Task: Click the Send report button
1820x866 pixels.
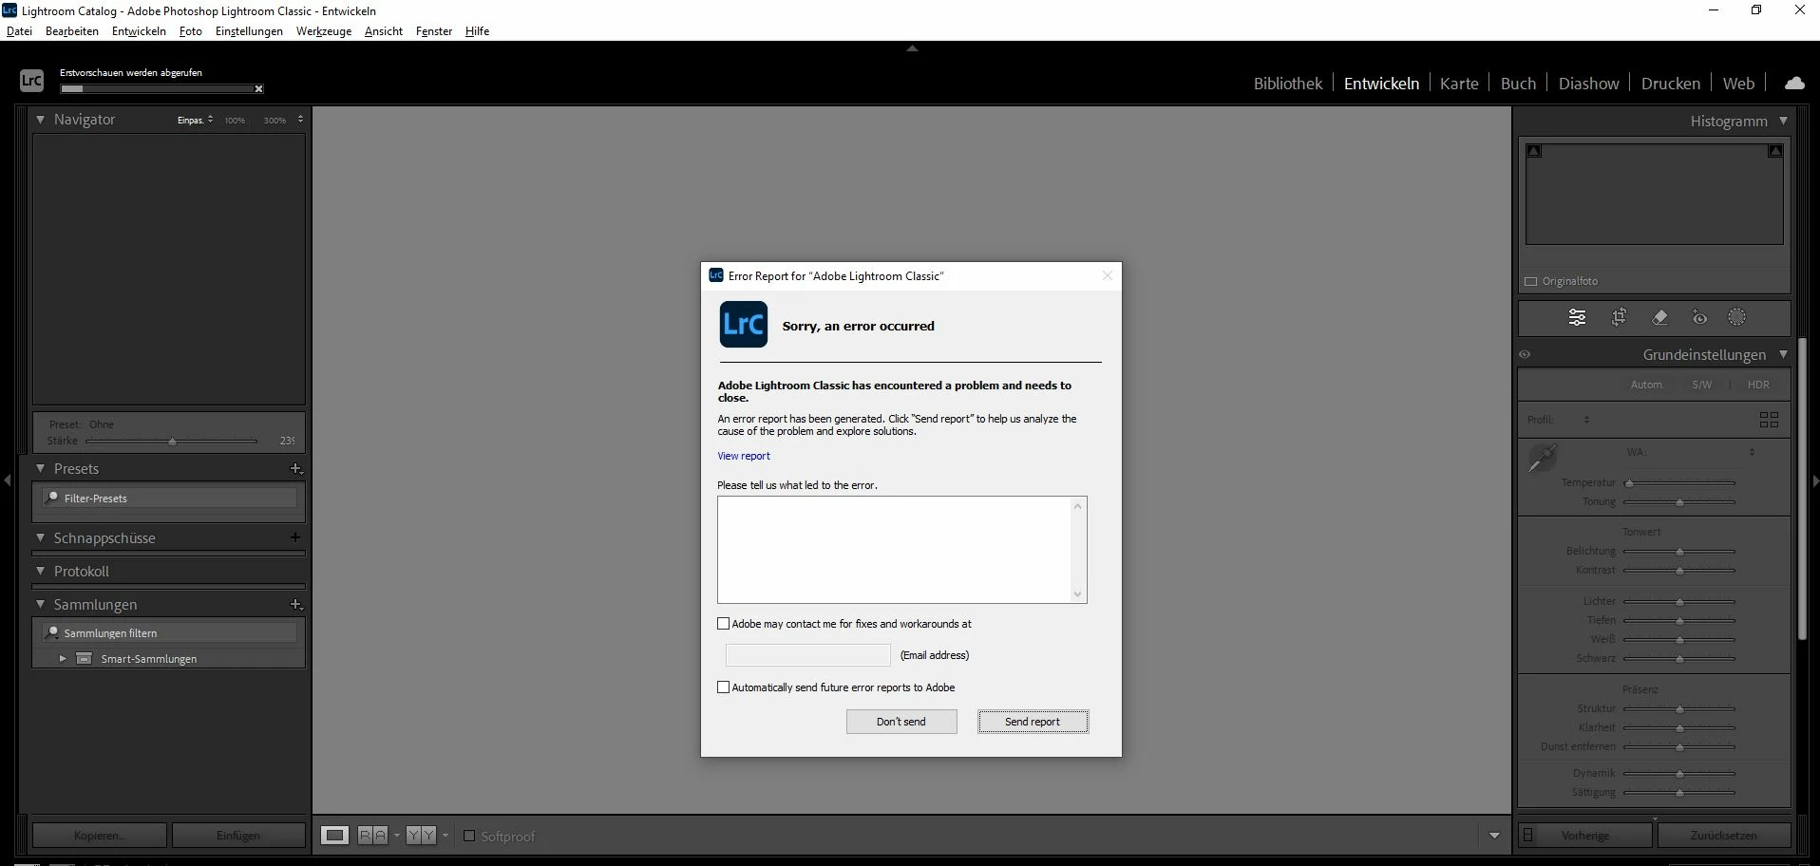Action: 1033,722
